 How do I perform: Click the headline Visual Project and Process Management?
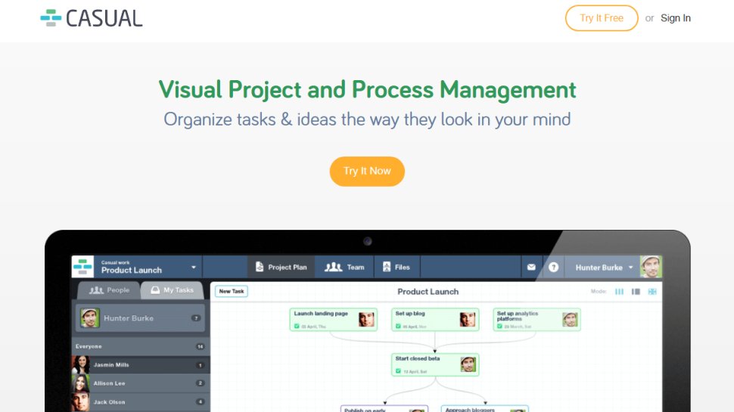(x=367, y=90)
